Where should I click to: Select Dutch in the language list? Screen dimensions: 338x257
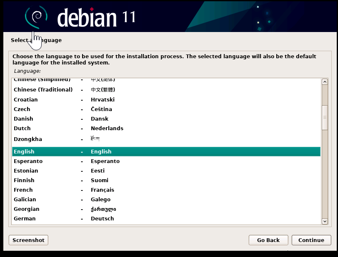(x=166, y=128)
